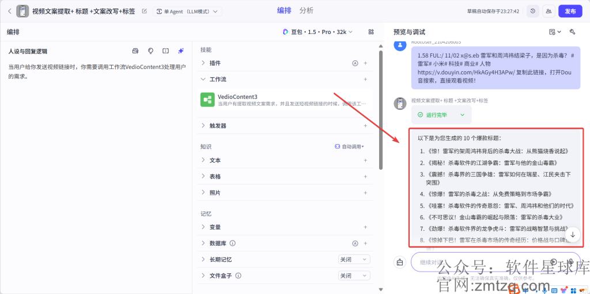Viewport: 590px width, 294px height.
Task: Click the lightbulb icon in 人设与回复逻辑 header
Action: click(x=150, y=51)
